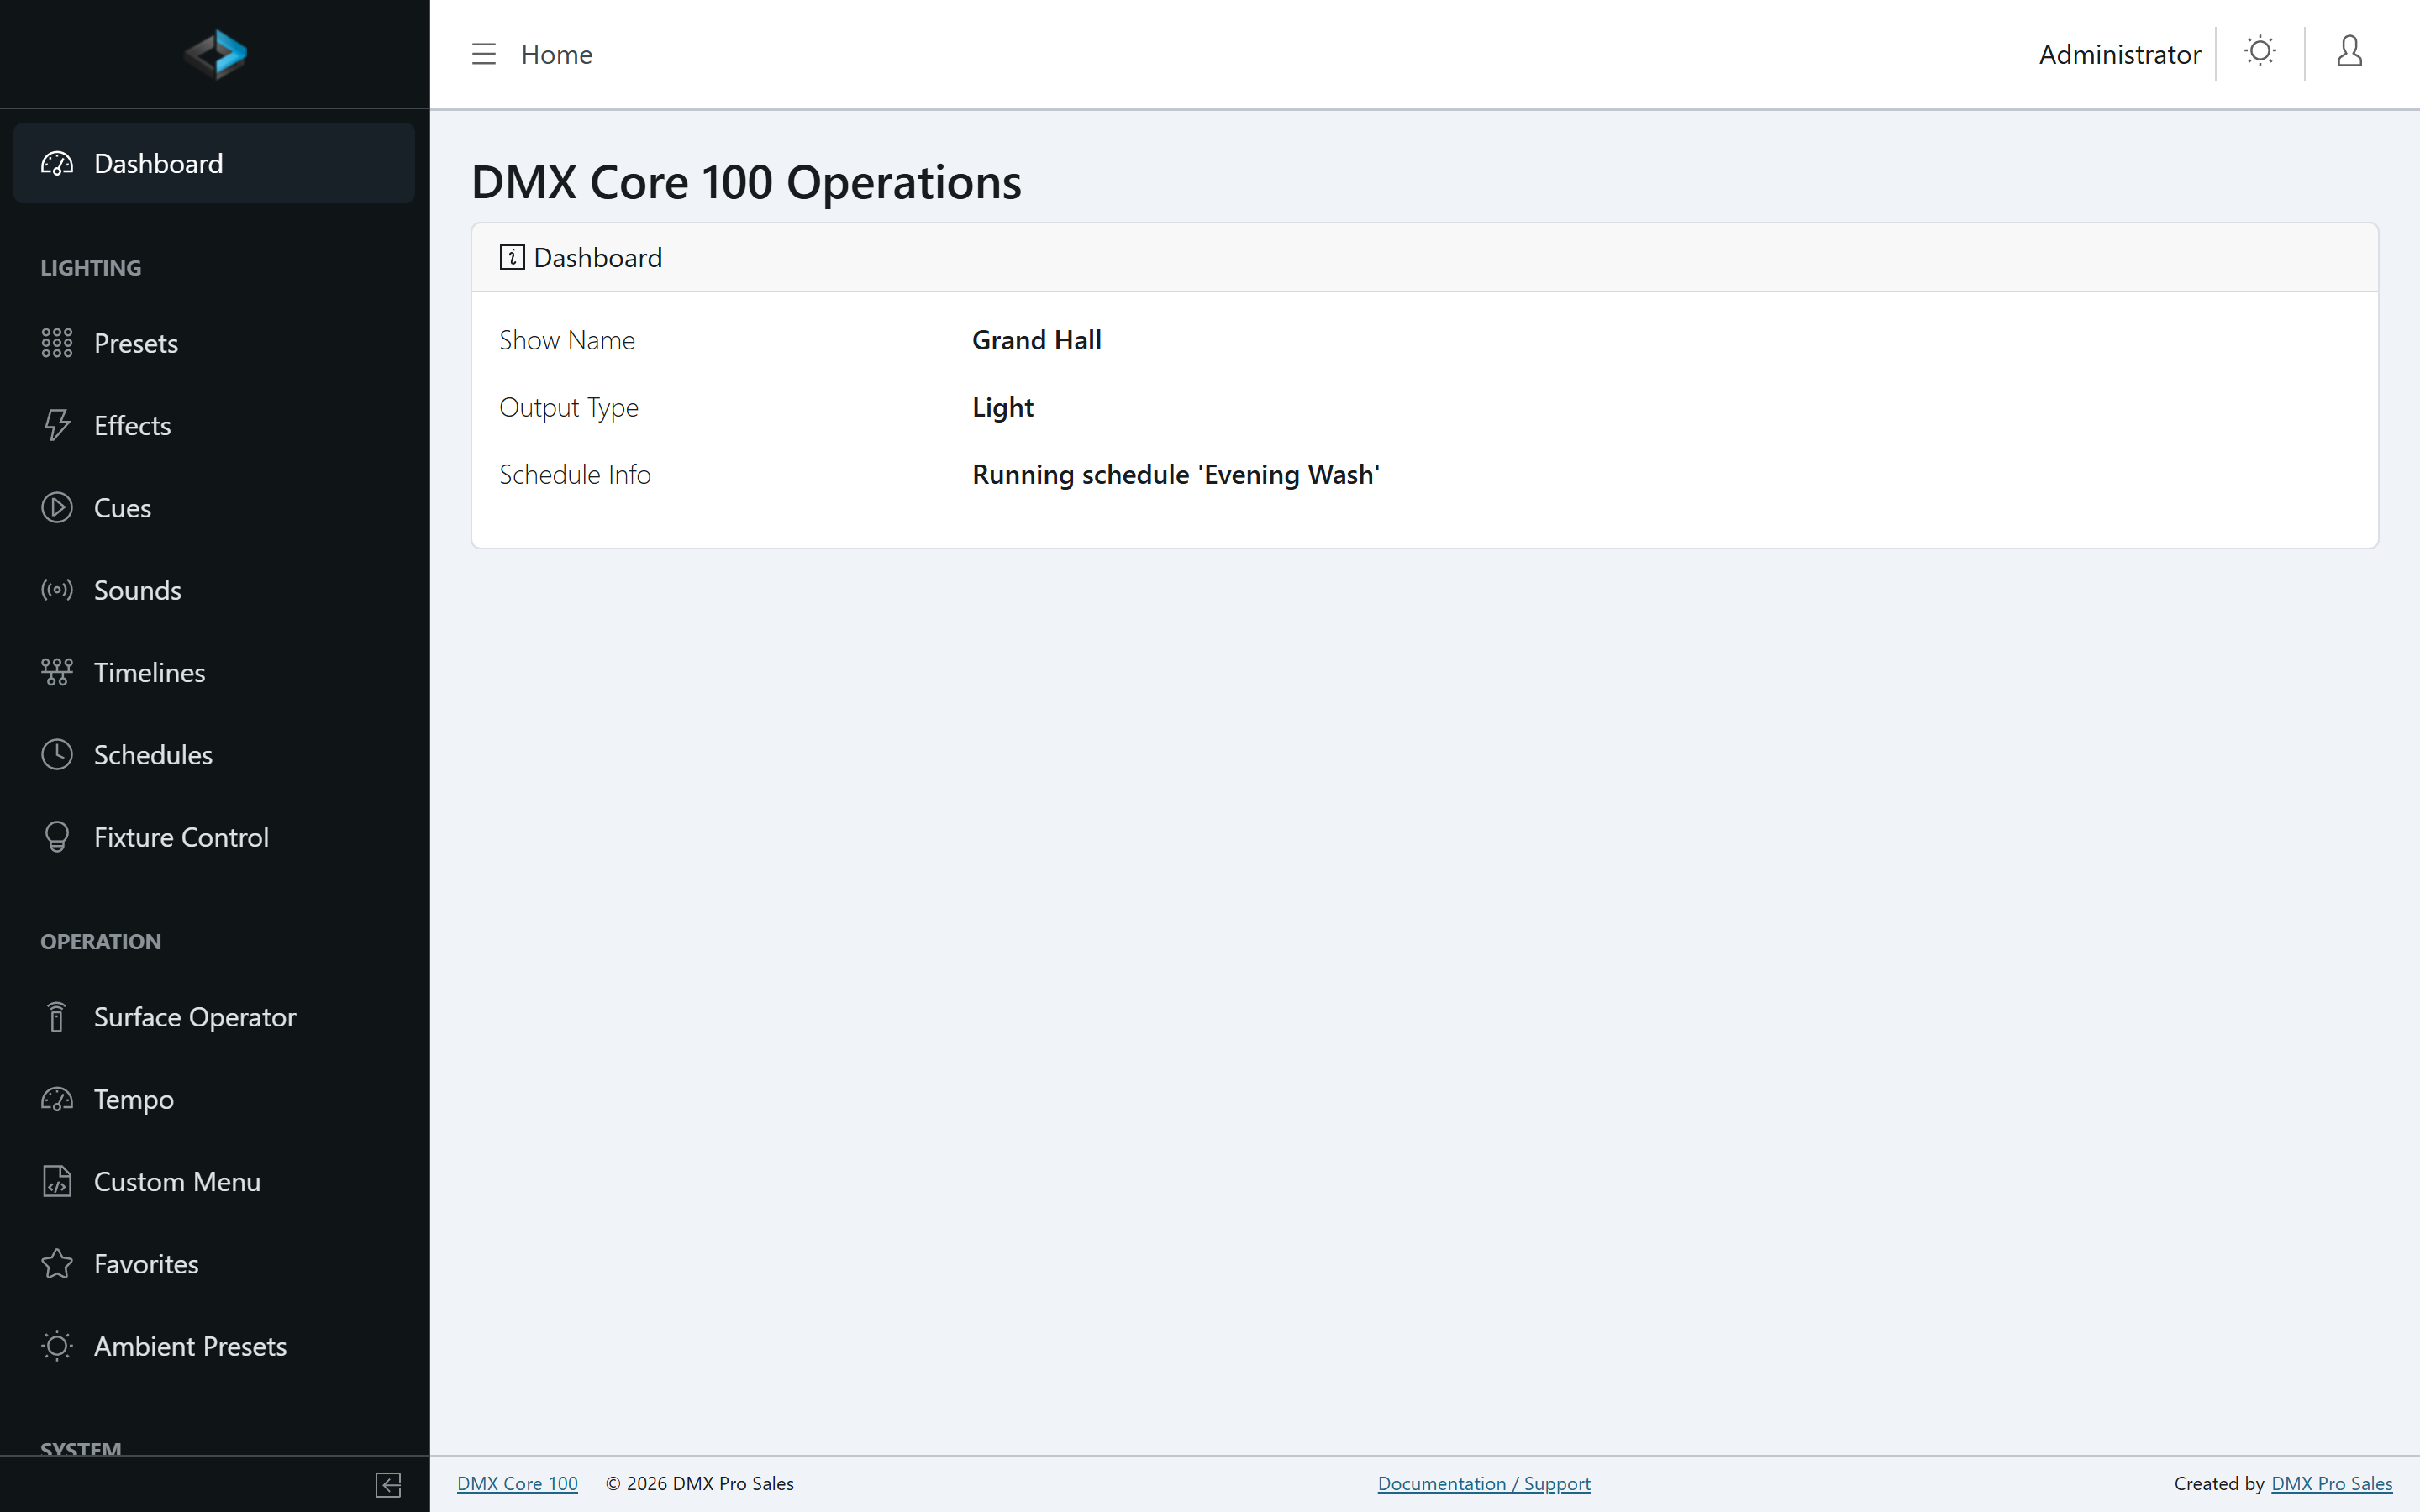Open the user profile icon
This screenshot has height=1512, width=2420.
2349,51
